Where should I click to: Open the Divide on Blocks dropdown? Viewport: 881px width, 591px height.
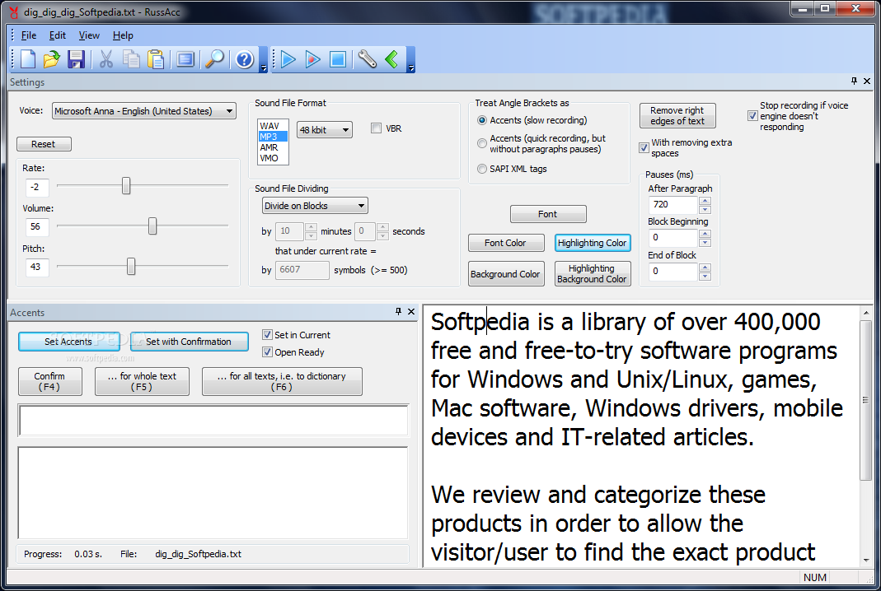pyautogui.click(x=315, y=206)
